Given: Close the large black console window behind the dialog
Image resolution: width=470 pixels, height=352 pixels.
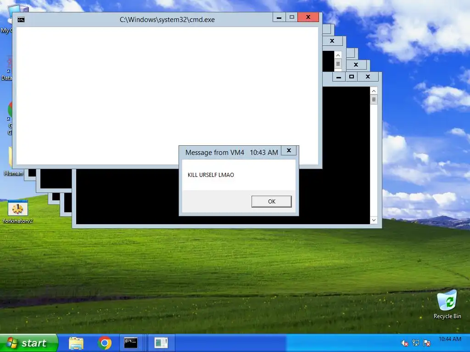Looking at the screenshot, I should point(368,77).
